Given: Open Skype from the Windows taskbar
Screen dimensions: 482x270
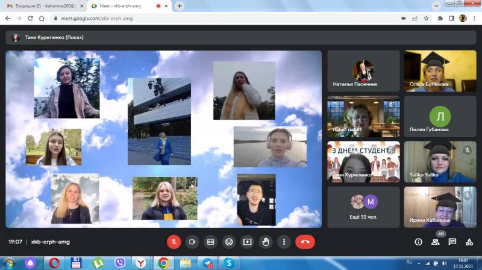Looking at the screenshot, I should 228,263.
